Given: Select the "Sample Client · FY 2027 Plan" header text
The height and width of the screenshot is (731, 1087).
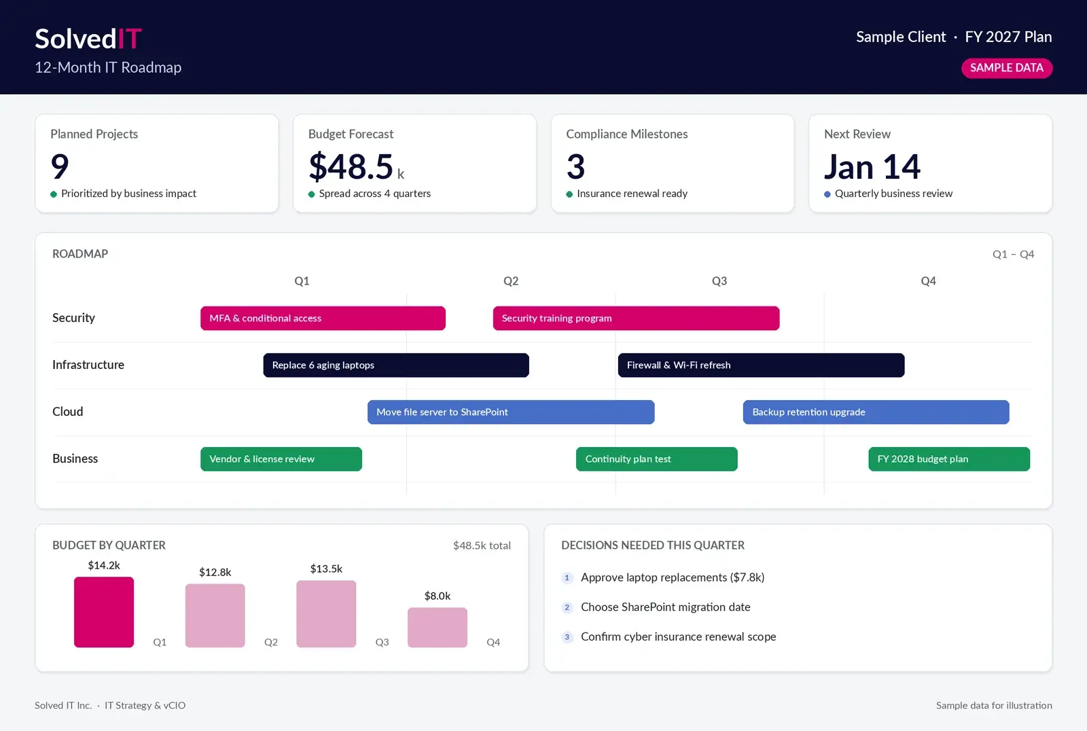Looking at the screenshot, I should click(x=954, y=37).
